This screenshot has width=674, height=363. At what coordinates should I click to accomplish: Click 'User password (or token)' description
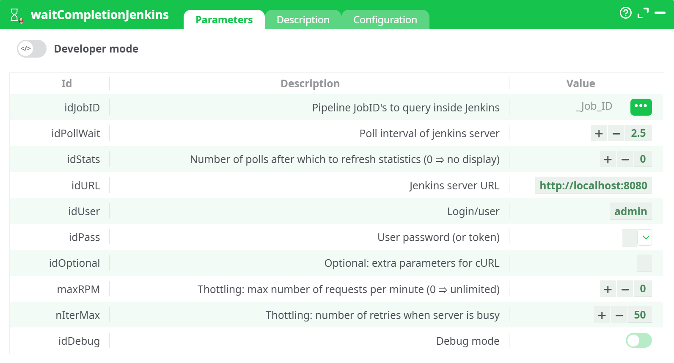point(438,237)
